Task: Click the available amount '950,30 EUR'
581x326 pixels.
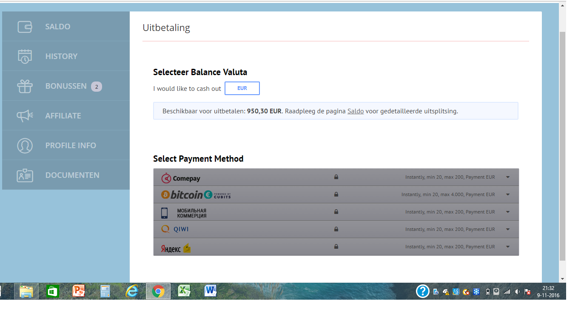Action: 264,111
